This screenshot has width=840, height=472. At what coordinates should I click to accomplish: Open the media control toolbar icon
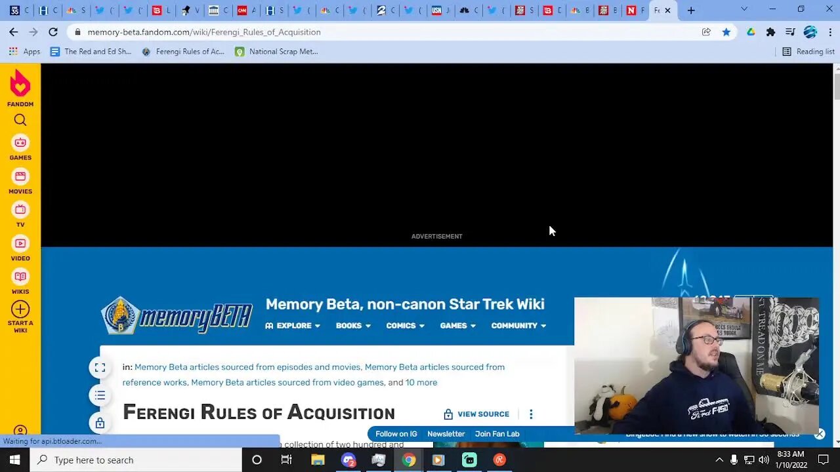click(790, 31)
